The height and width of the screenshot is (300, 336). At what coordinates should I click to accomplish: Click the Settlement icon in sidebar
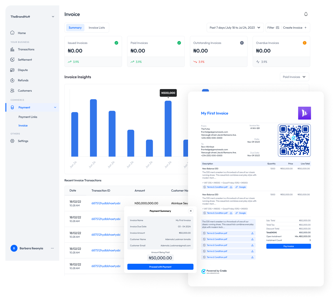pyautogui.click(x=12, y=60)
